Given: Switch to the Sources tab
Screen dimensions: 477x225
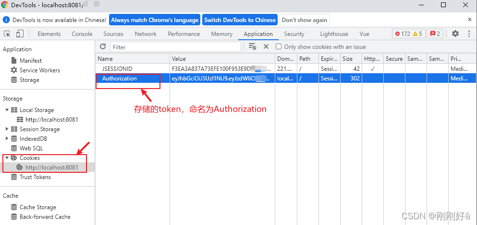Looking at the screenshot, I should [113, 34].
